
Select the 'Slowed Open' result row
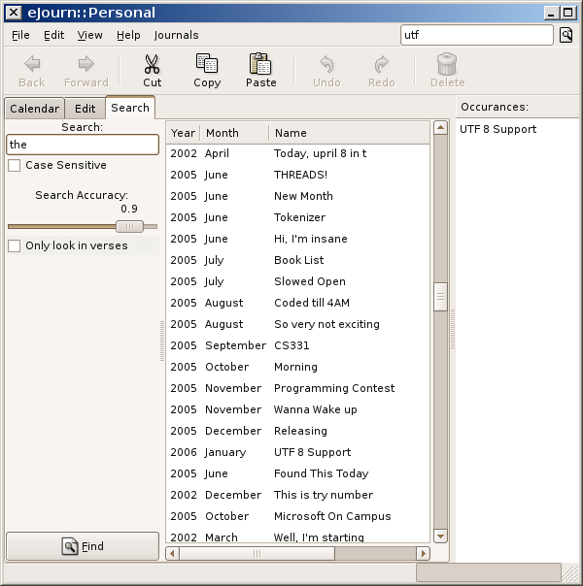coord(298,281)
